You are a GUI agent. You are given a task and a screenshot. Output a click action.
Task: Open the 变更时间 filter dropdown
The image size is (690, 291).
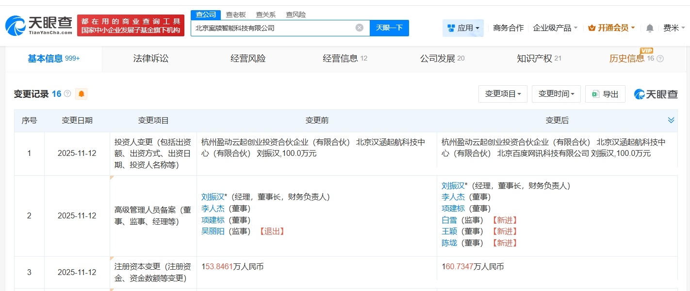(x=556, y=94)
